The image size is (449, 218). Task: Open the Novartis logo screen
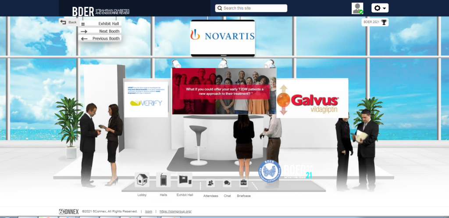tap(222, 37)
